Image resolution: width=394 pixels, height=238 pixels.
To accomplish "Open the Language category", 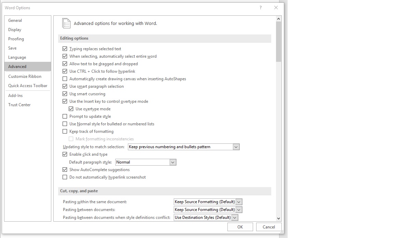I will (x=28, y=57).
